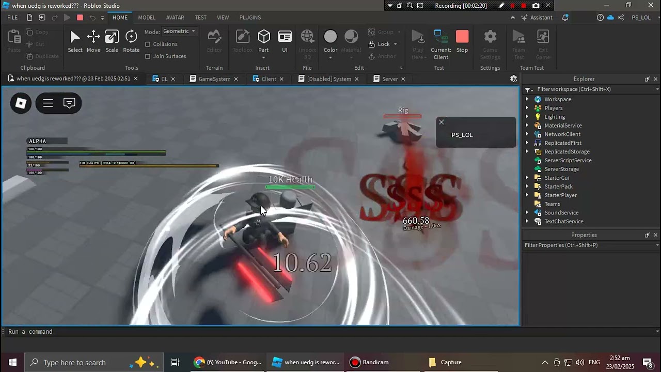Click Bandicam screenshot camera icon
Screen dimensions: 661x372
(536, 5)
